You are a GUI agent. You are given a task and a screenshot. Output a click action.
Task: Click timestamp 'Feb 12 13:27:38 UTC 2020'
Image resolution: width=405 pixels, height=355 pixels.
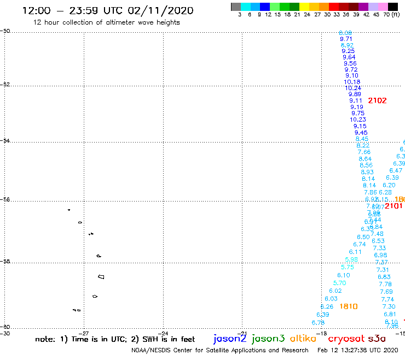tap(358, 350)
